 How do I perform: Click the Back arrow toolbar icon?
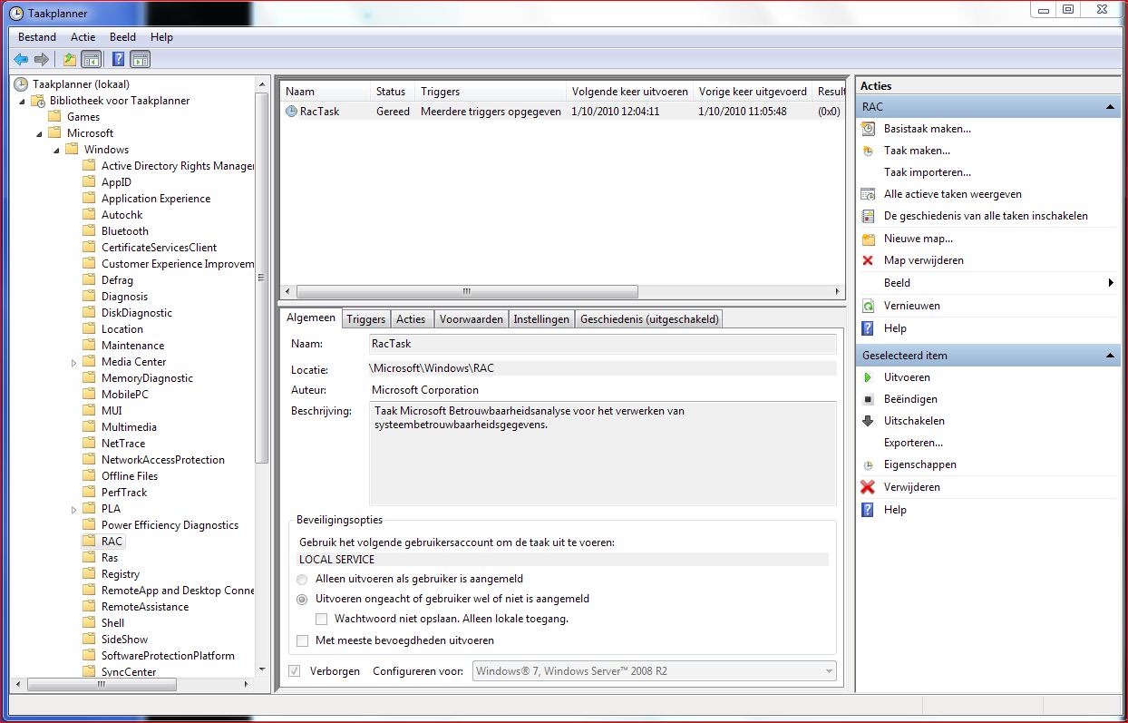click(21, 60)
